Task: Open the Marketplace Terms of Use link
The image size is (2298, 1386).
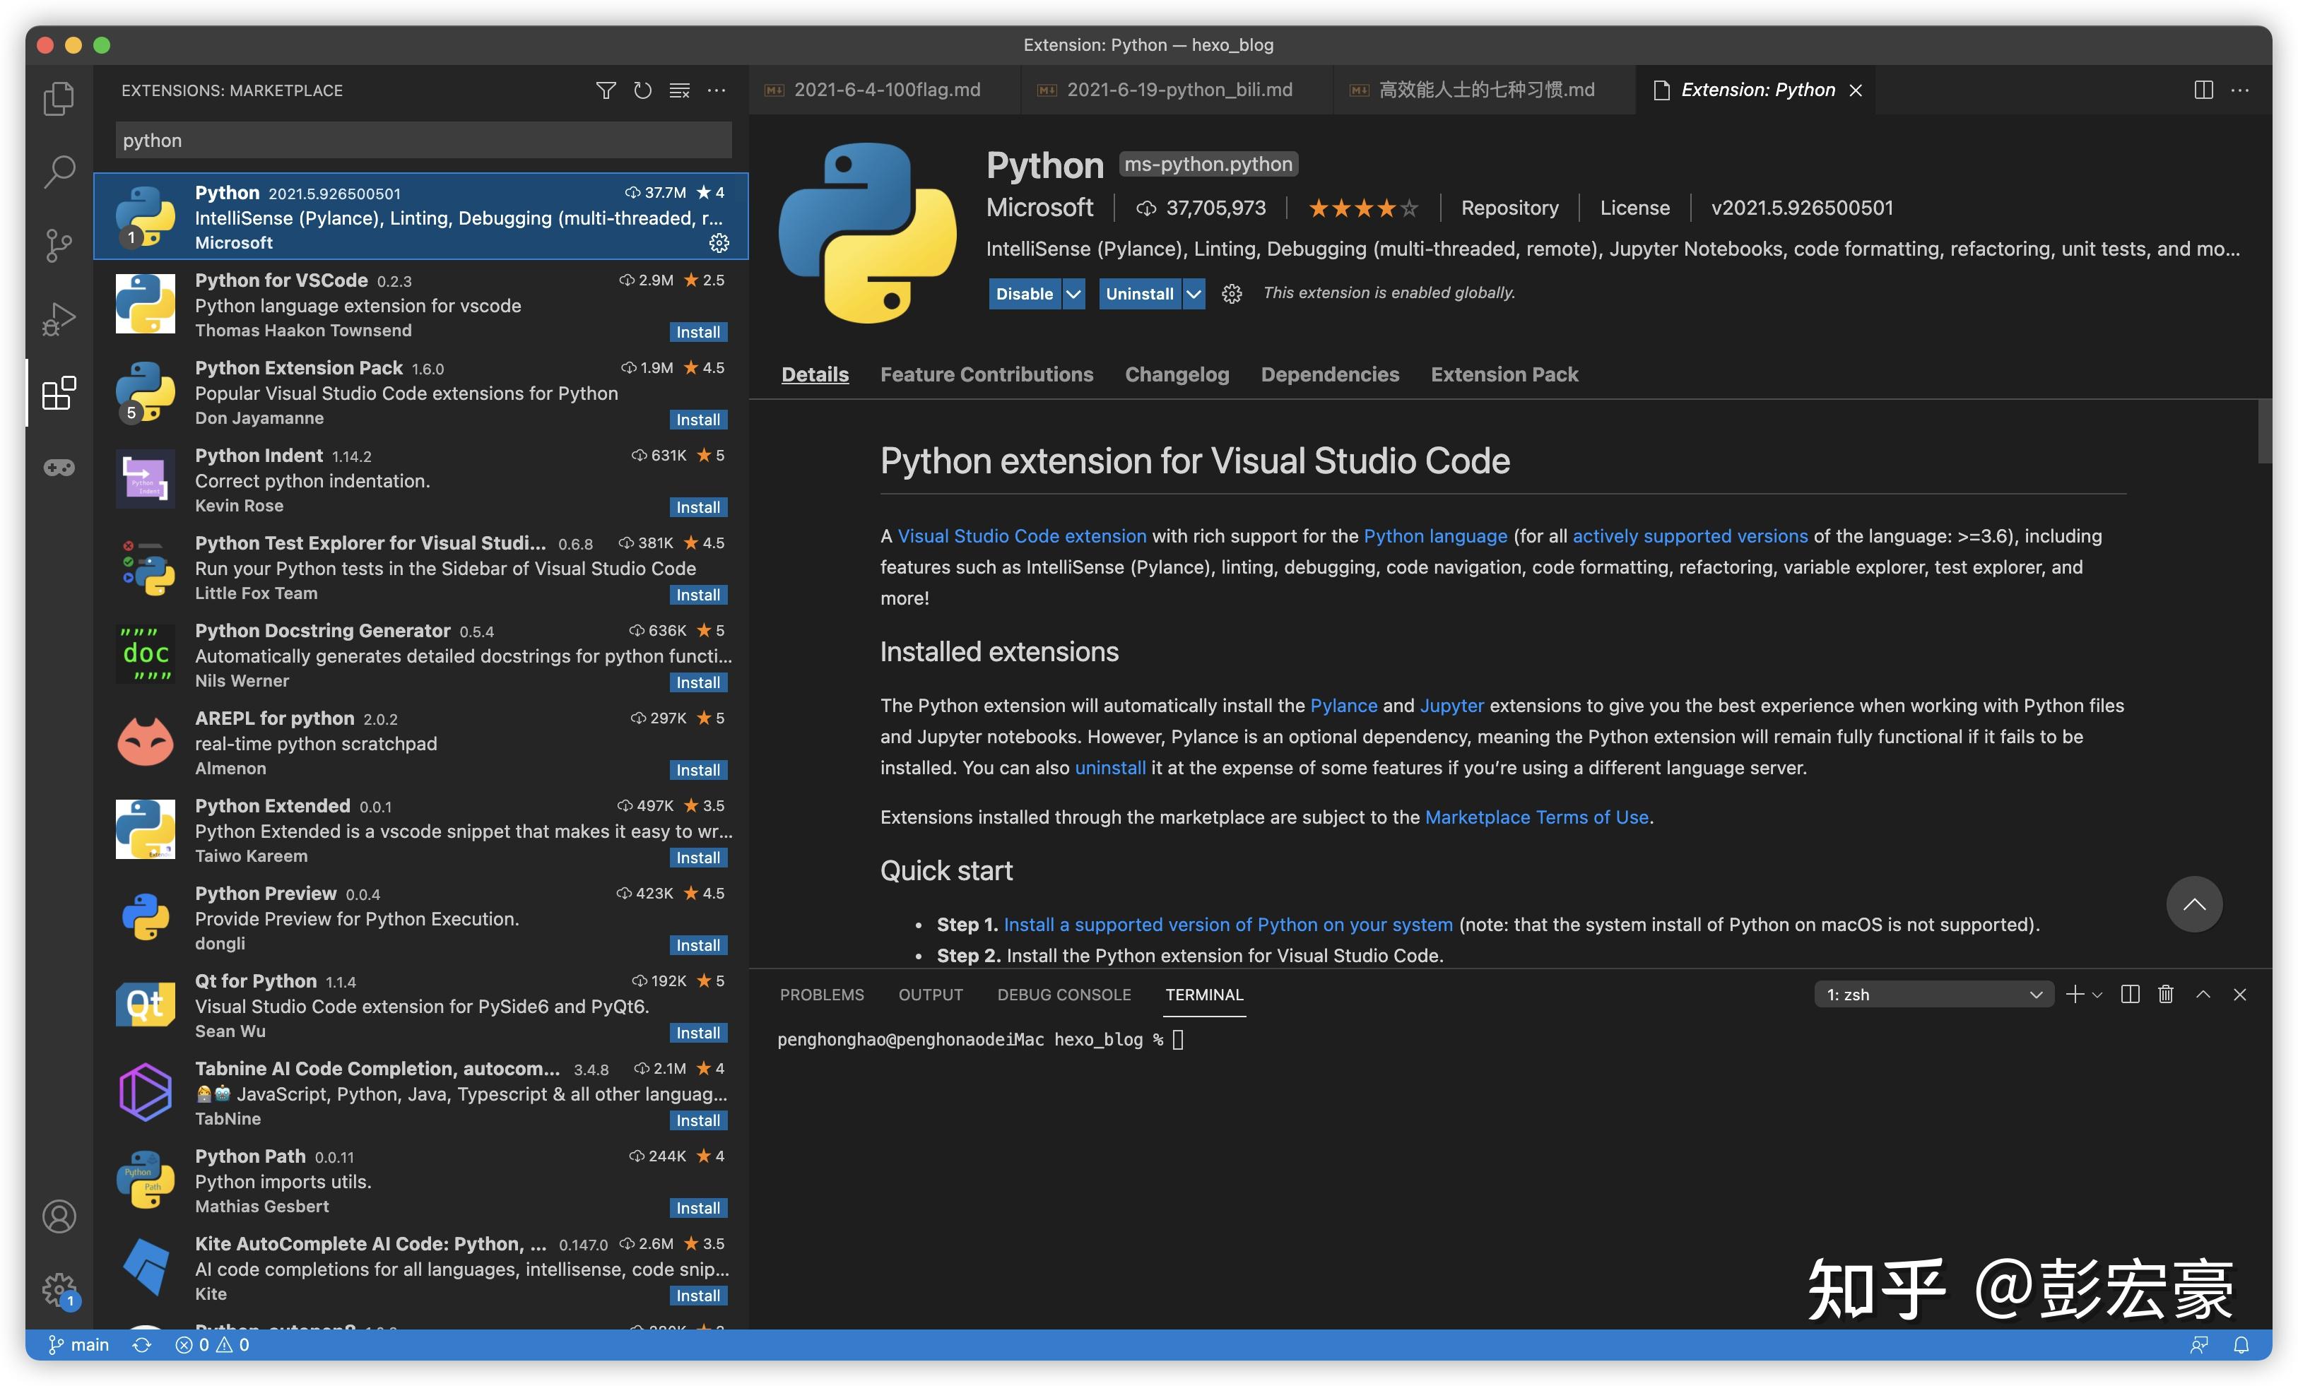Action: (x=1536, y=817)
